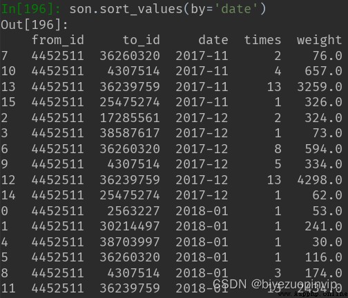Click weight value 116.0

(x=323, y=257)
